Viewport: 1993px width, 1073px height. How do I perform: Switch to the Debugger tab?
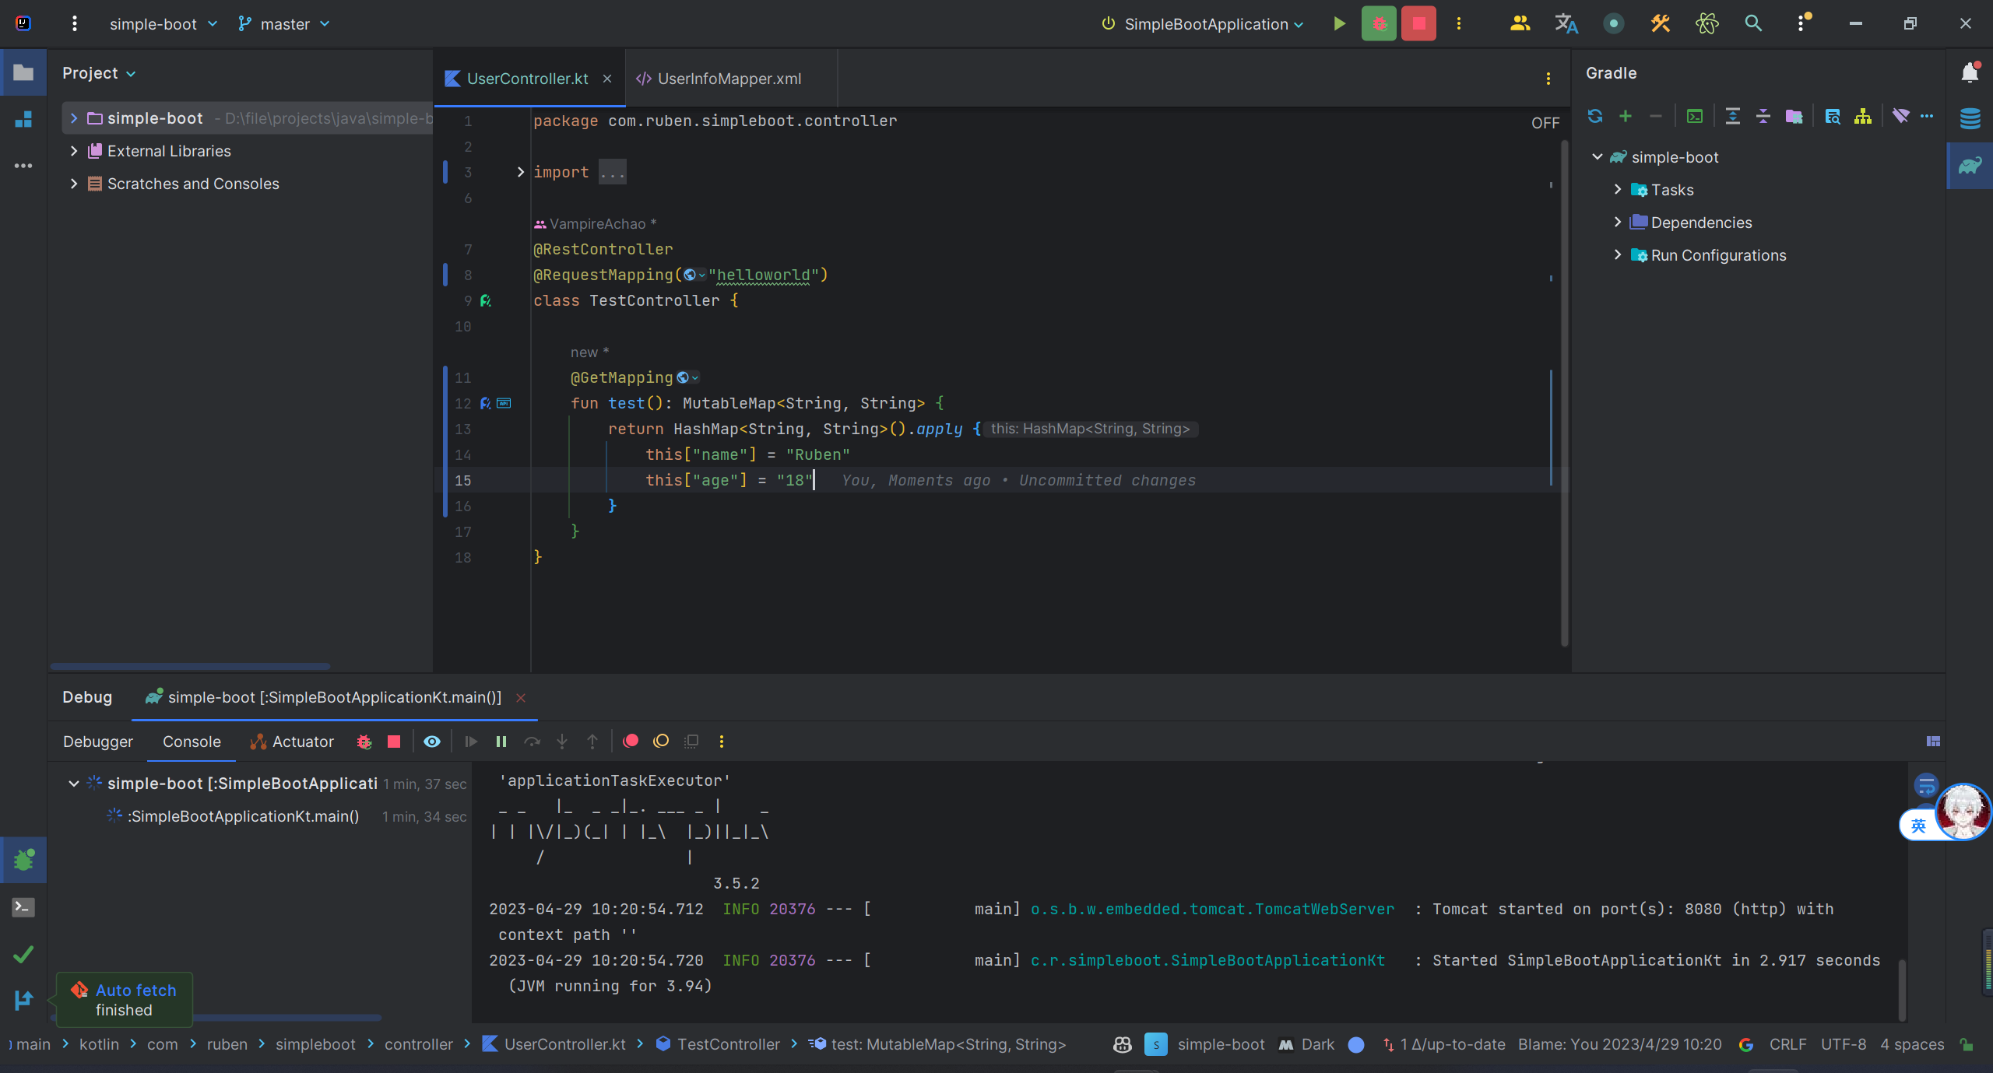coord(98,742)
